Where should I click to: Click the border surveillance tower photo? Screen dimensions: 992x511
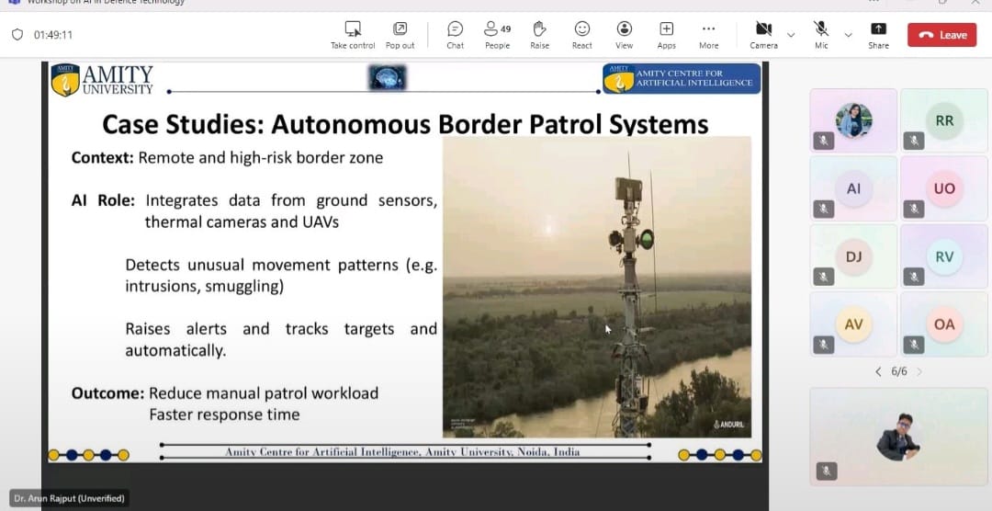pyautogui.click(x=597, y=286)
